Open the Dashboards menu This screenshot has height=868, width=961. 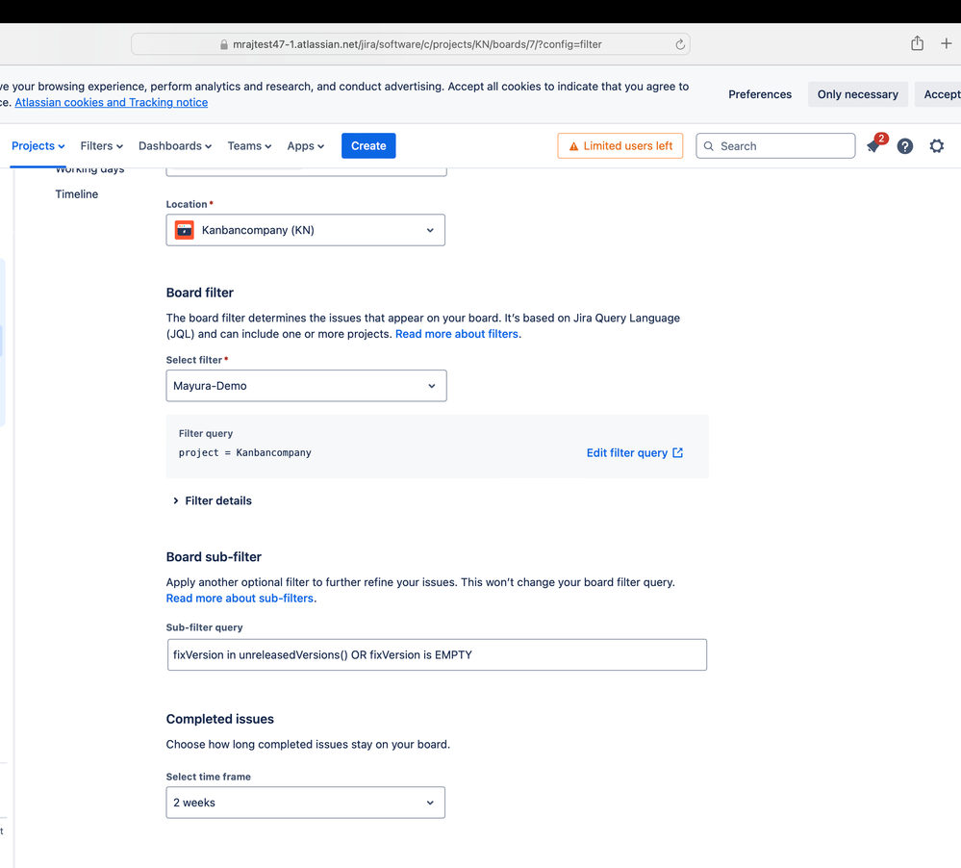point(175,146)
